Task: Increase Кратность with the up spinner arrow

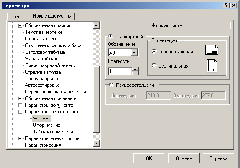Action: tap(135, 69)
